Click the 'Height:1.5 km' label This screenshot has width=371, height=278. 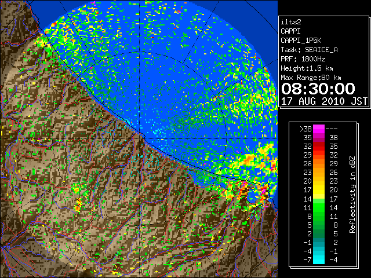307,68
